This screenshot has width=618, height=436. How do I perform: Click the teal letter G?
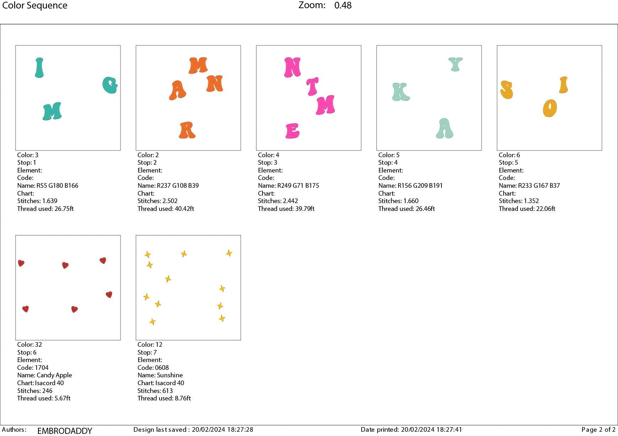110,85
